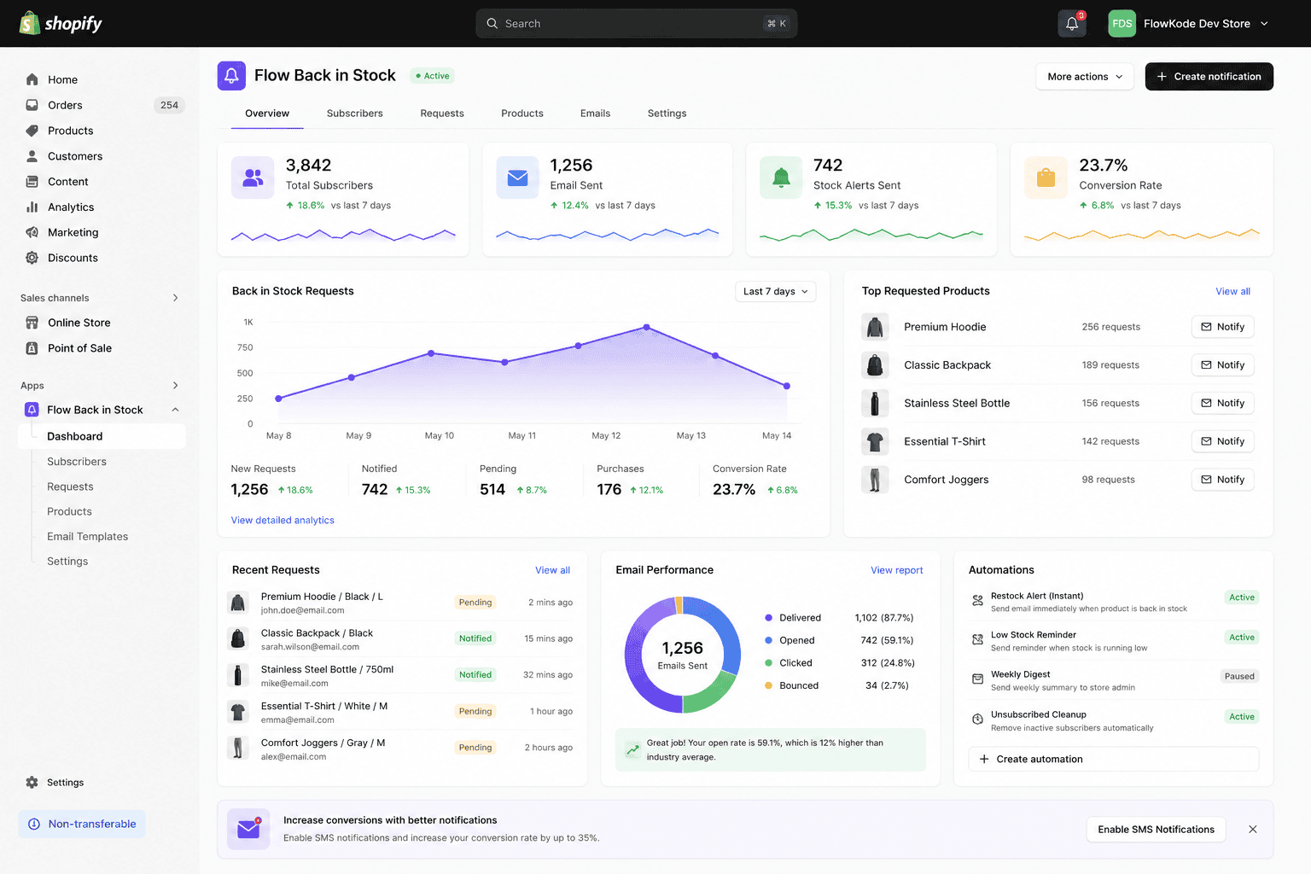Open the More actions dropdown
Image resolution: width=1311 pixels, height=874 pixels.
[x=1085, y=77]
